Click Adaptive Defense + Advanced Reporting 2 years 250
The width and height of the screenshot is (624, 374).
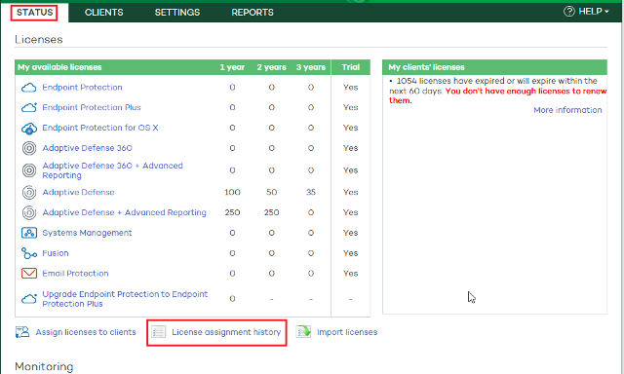coord(271,212)
